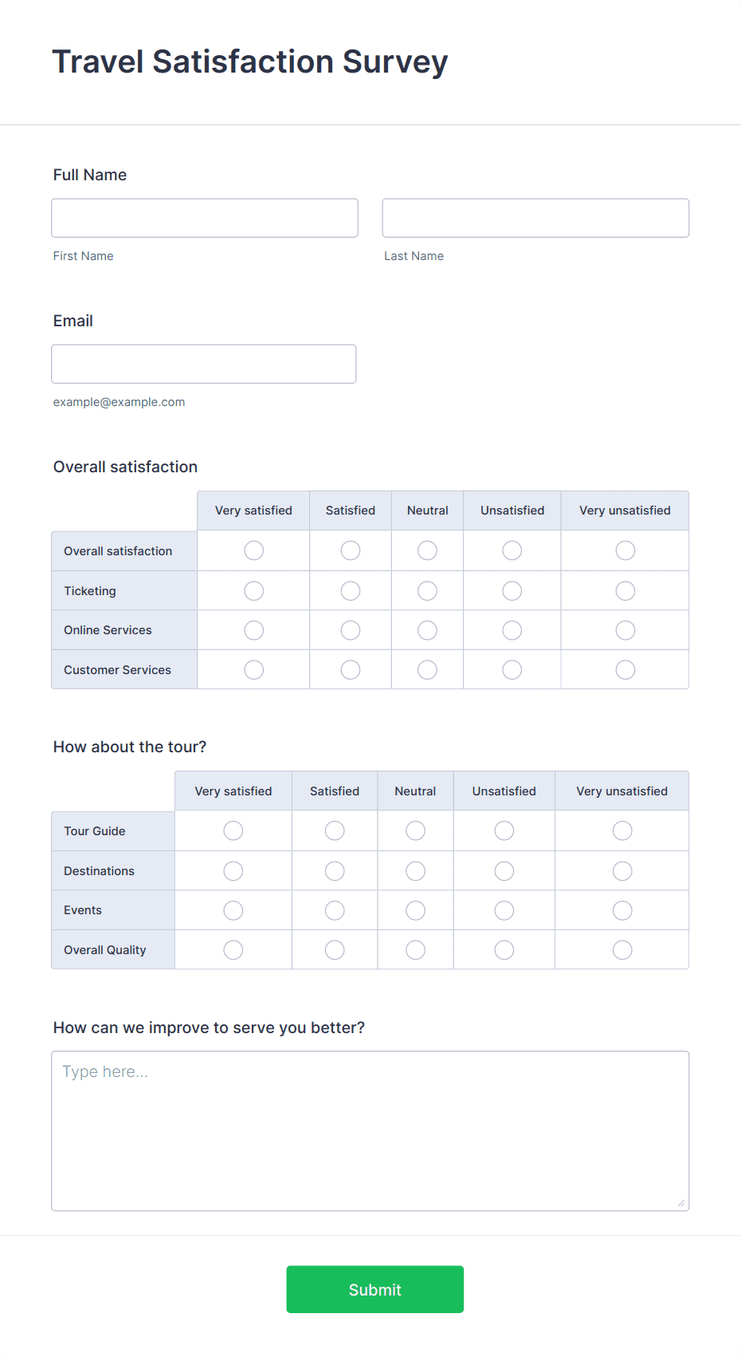Screen dimensions: 741x1353
Task: Mark Destinations as Very unsatisfied
Action: pyautogui.click(x=621, y=870)
